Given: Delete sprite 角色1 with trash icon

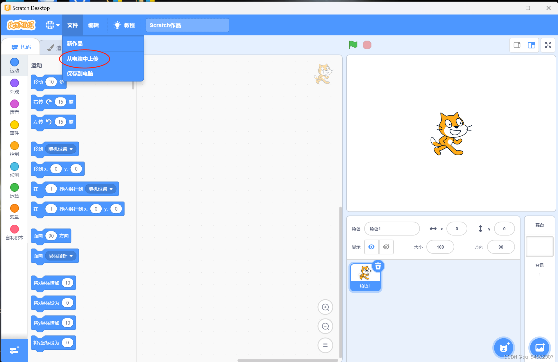Looking at the screenshot, I should pos(378,266).
